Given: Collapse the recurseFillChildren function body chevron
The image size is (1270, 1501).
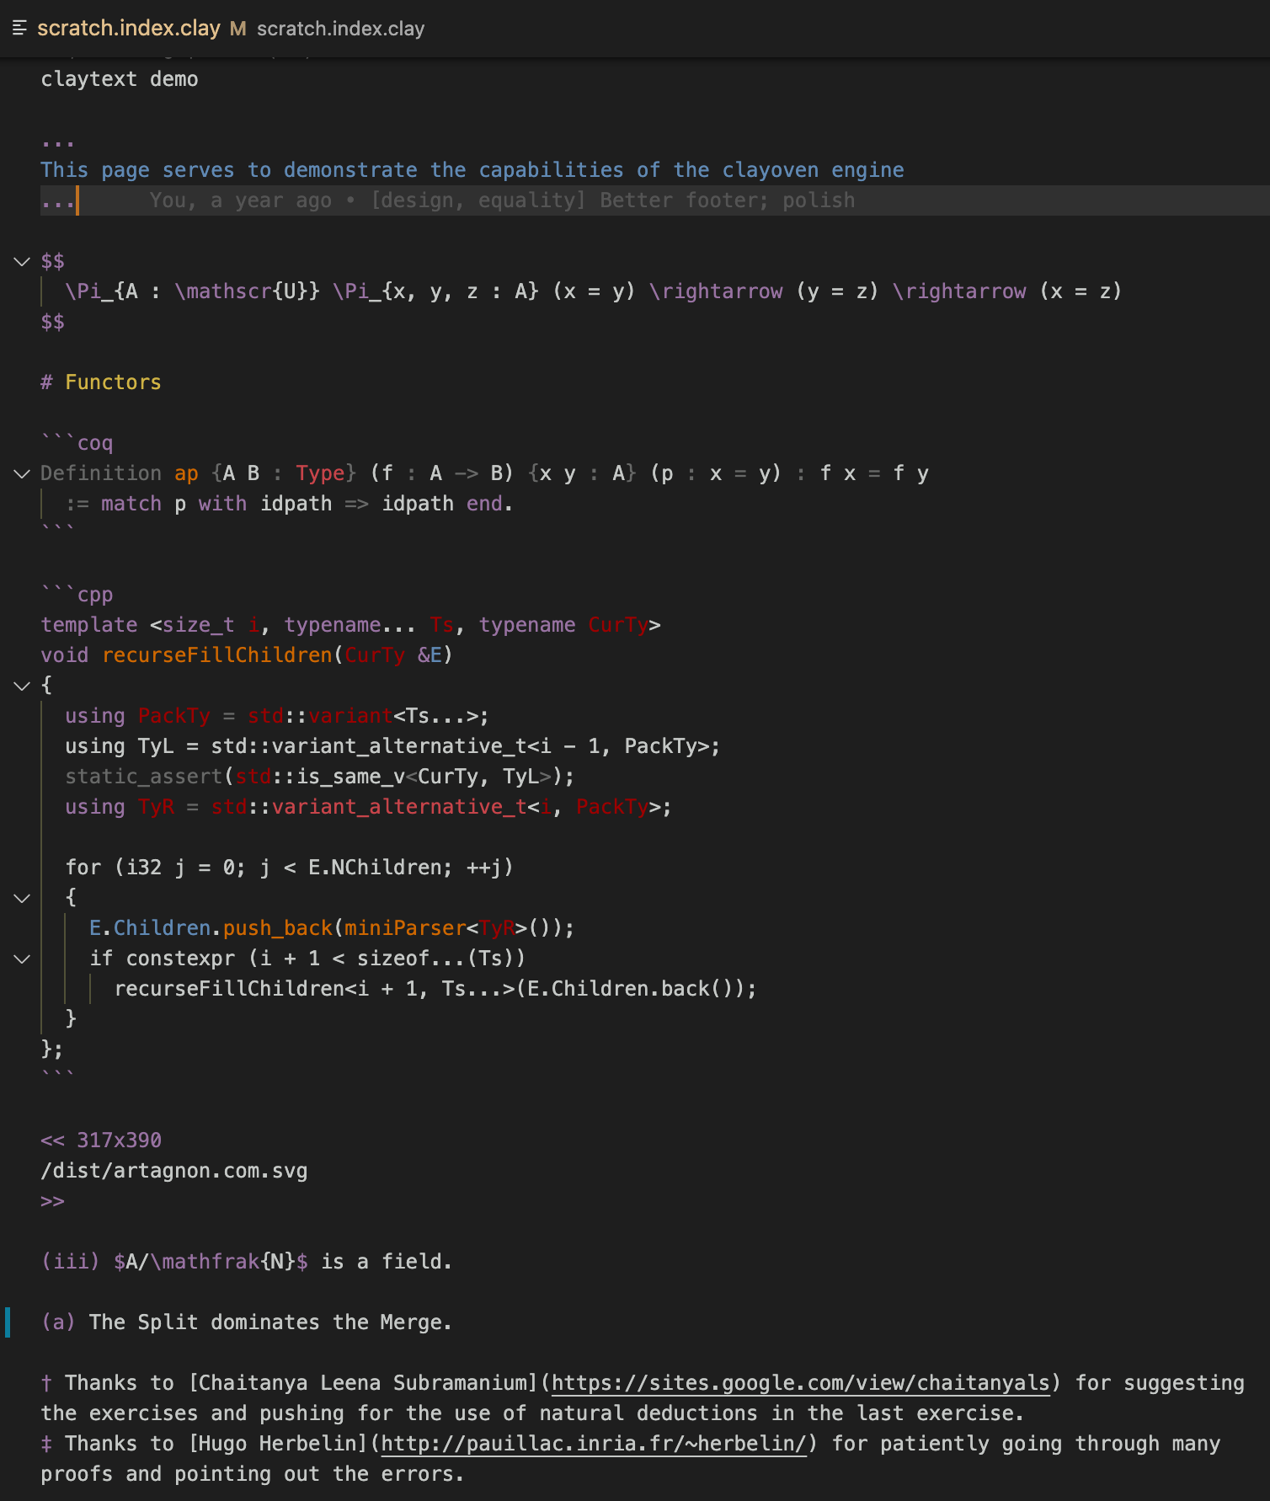Looking at the screenshot, I should 22,686.
